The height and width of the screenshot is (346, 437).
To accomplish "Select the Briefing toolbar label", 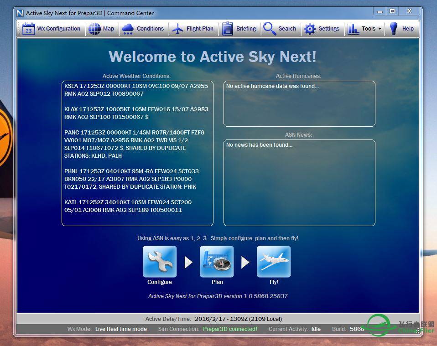I will [x=246, y=29].
